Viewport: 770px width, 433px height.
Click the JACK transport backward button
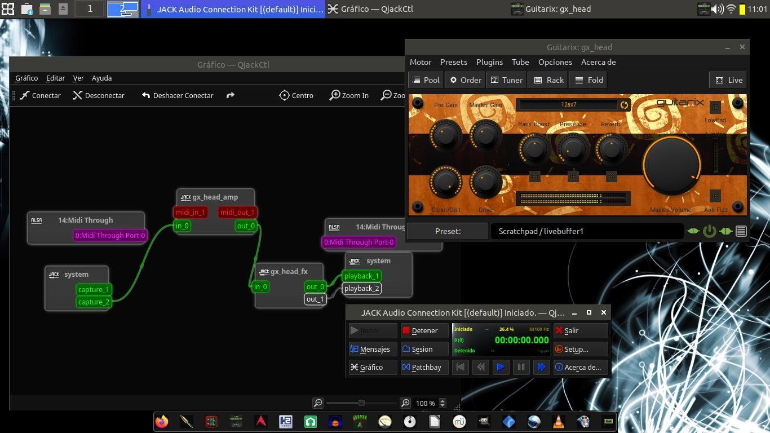point(481,367)
